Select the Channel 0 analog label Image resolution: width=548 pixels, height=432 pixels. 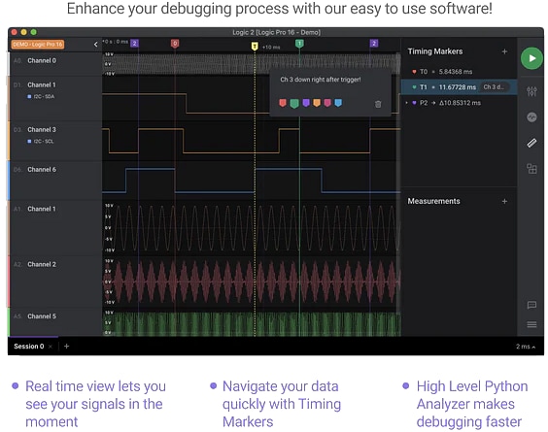[x=42, y=60]
